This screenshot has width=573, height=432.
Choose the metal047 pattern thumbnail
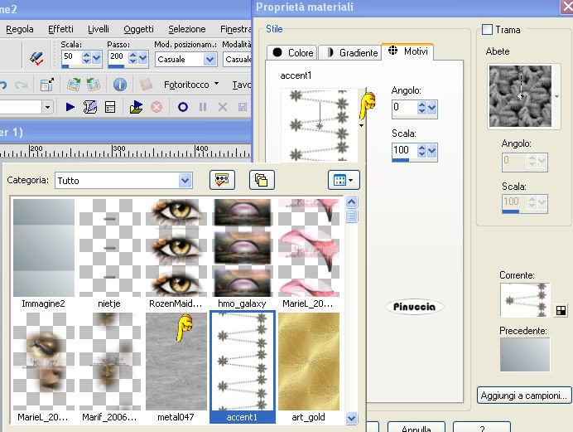(x=176, y=362)
